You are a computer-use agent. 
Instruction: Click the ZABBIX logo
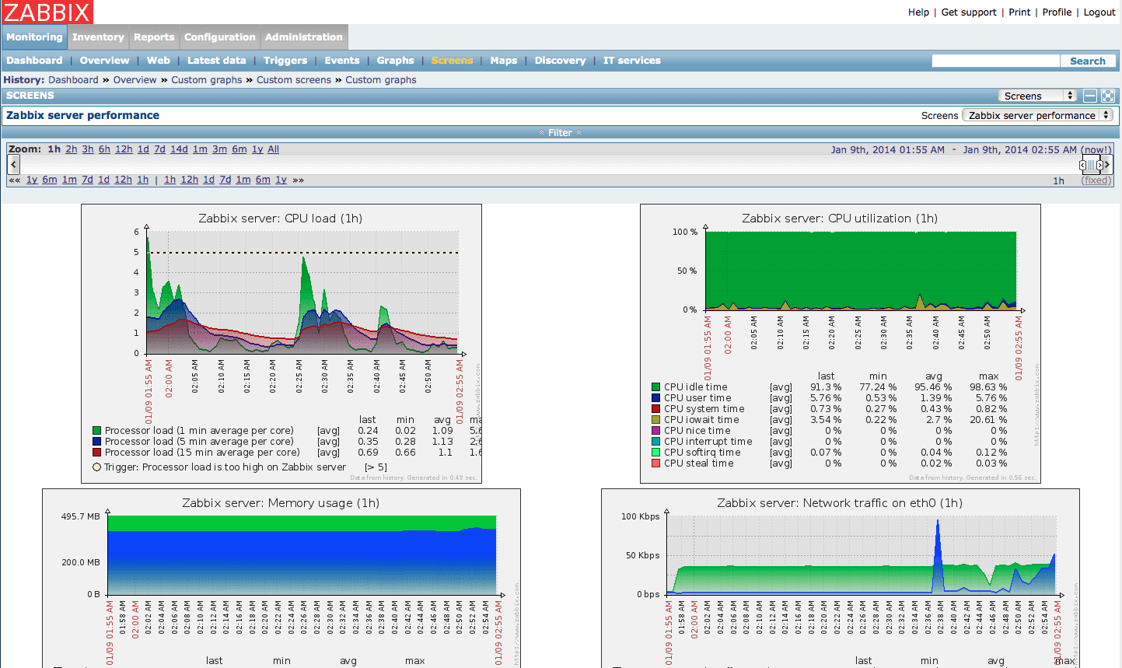pyautogui.click(x=47, y=12)
